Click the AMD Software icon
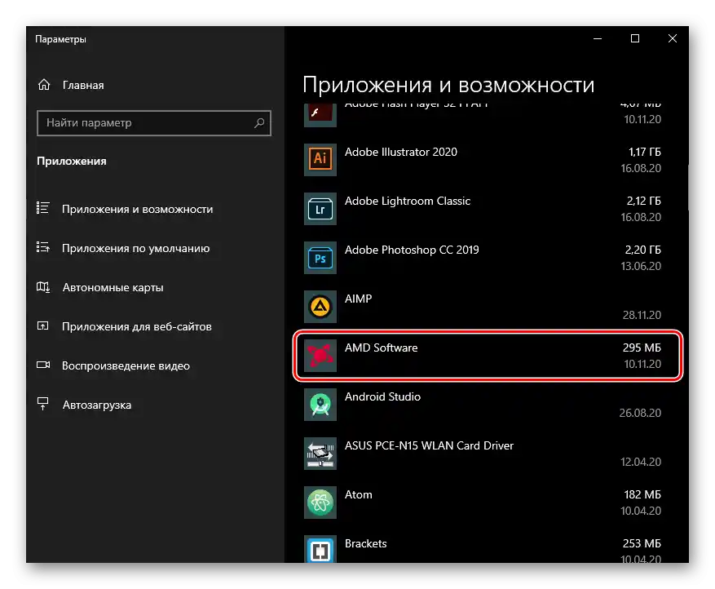This screenshot has height=589, width=715. point(320,356)
